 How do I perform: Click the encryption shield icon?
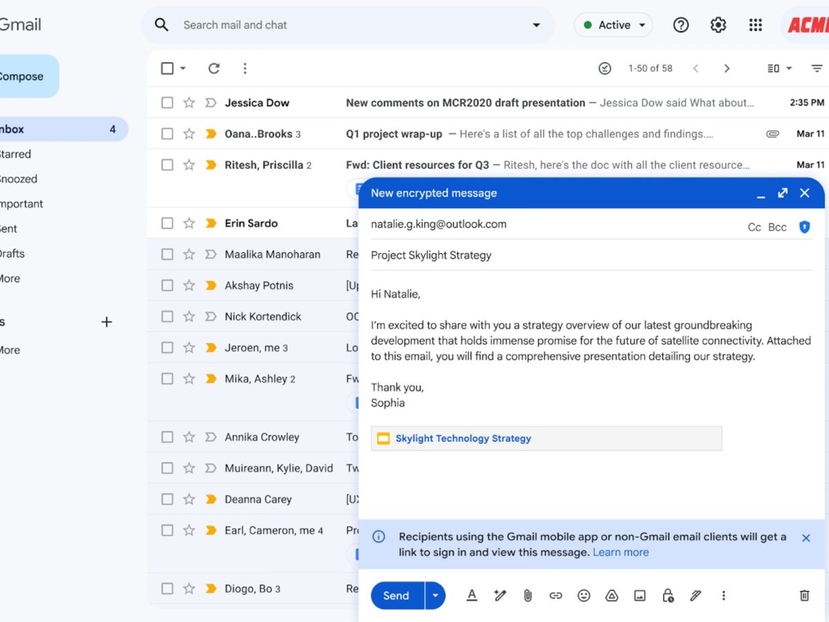coord(804,227)
